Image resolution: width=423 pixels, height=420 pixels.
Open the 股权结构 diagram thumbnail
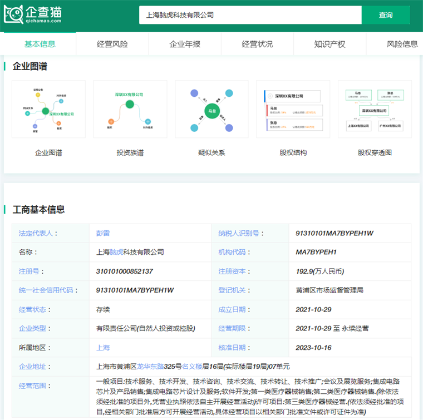click(293, 109)
